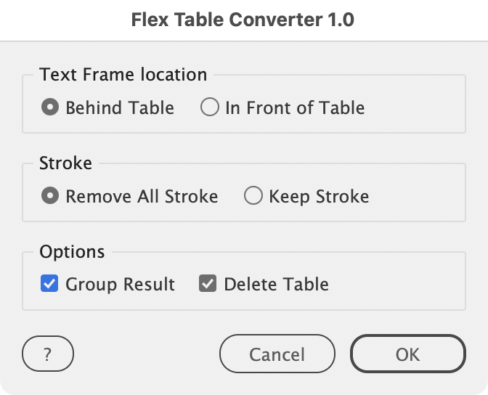Select the Behind Table radio button
The image size is (488, 395).
49,107
